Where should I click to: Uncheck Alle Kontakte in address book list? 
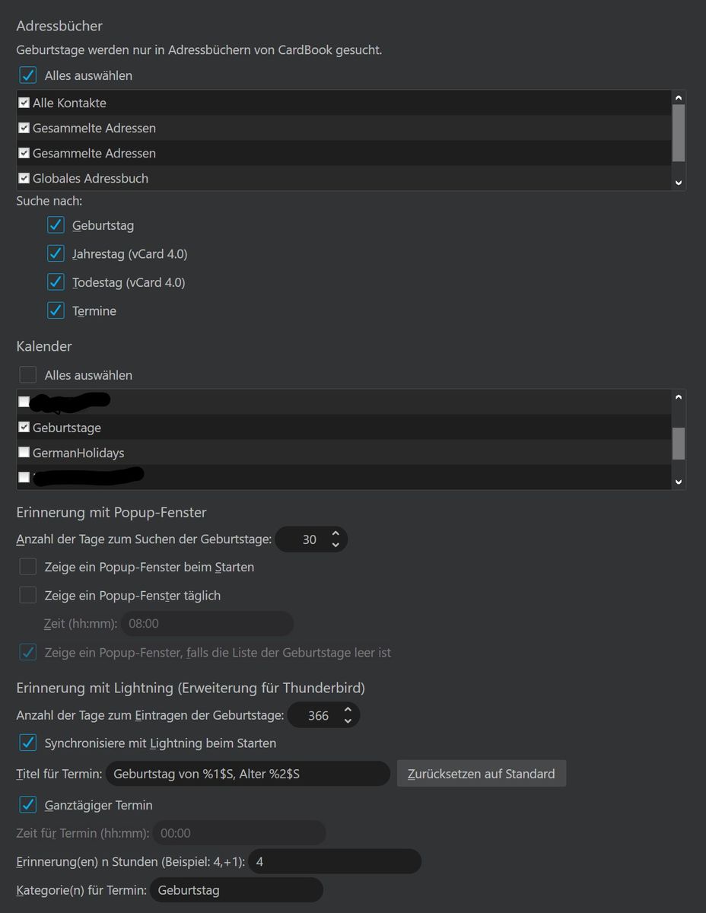pos(24,103)
